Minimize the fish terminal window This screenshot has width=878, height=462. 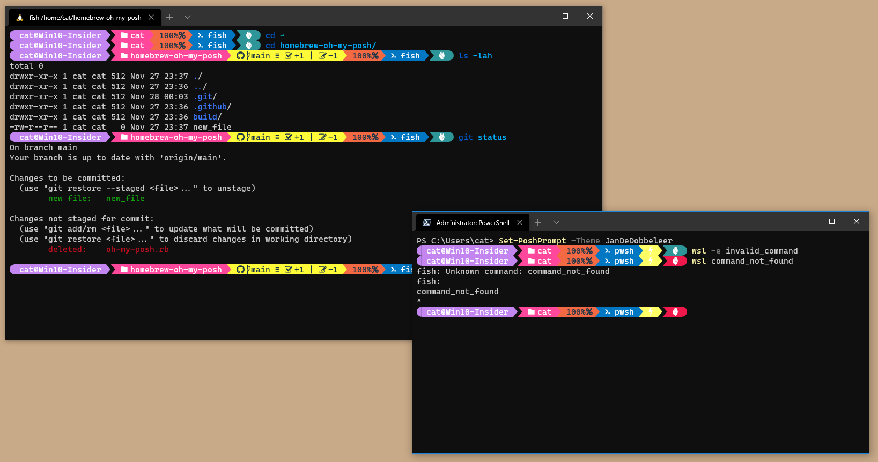click(x=541, y=16)
